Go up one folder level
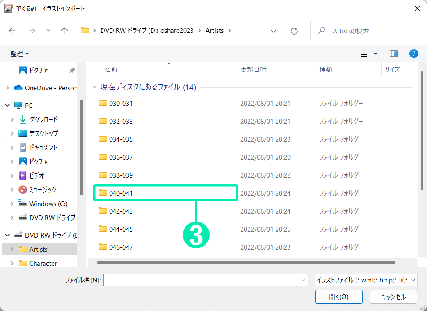 pos(64,31)
